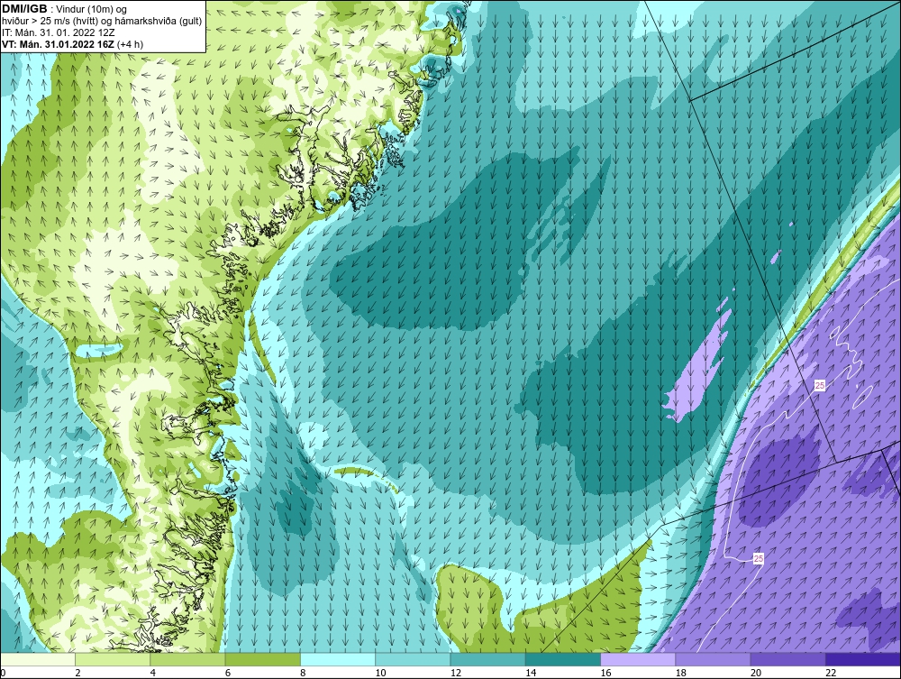
Task: Click the legend scale value 22
Action: (831, 674)
